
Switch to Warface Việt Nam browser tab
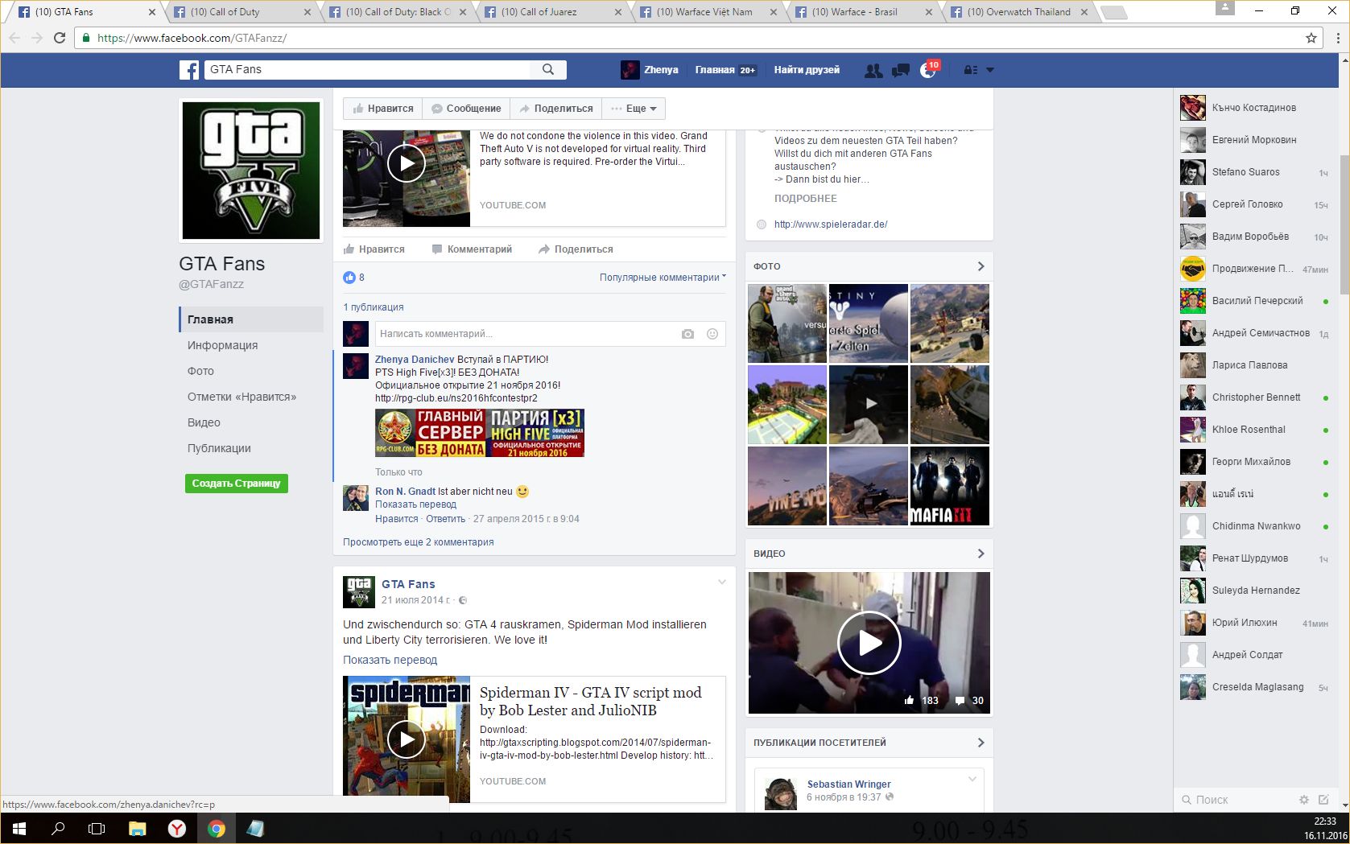click(708, 12)
